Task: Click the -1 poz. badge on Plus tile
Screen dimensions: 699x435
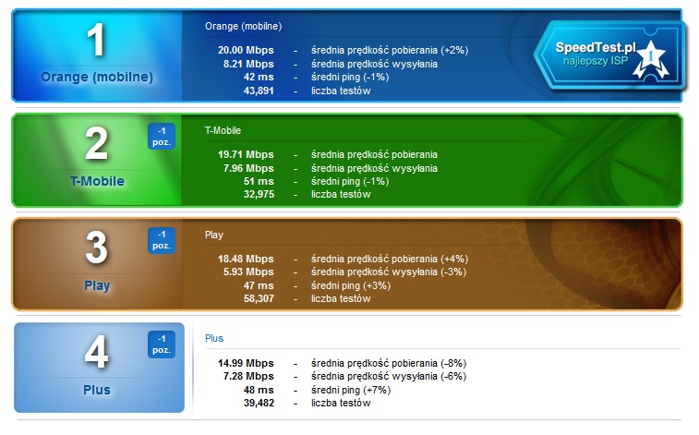Action: [x=161, y=344]
